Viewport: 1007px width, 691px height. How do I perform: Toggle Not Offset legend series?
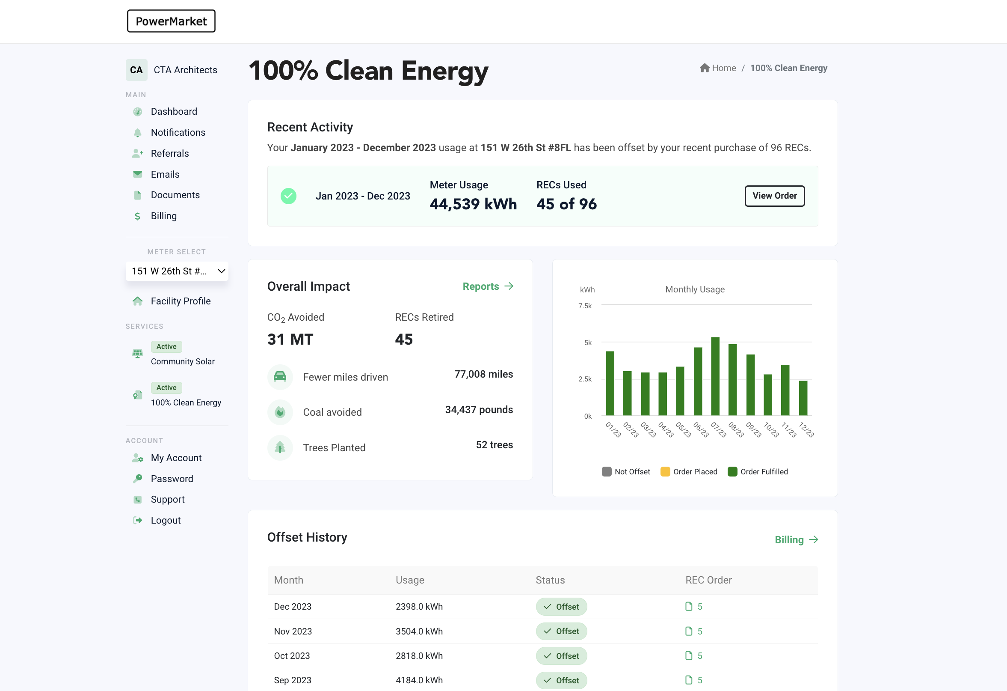626,471
